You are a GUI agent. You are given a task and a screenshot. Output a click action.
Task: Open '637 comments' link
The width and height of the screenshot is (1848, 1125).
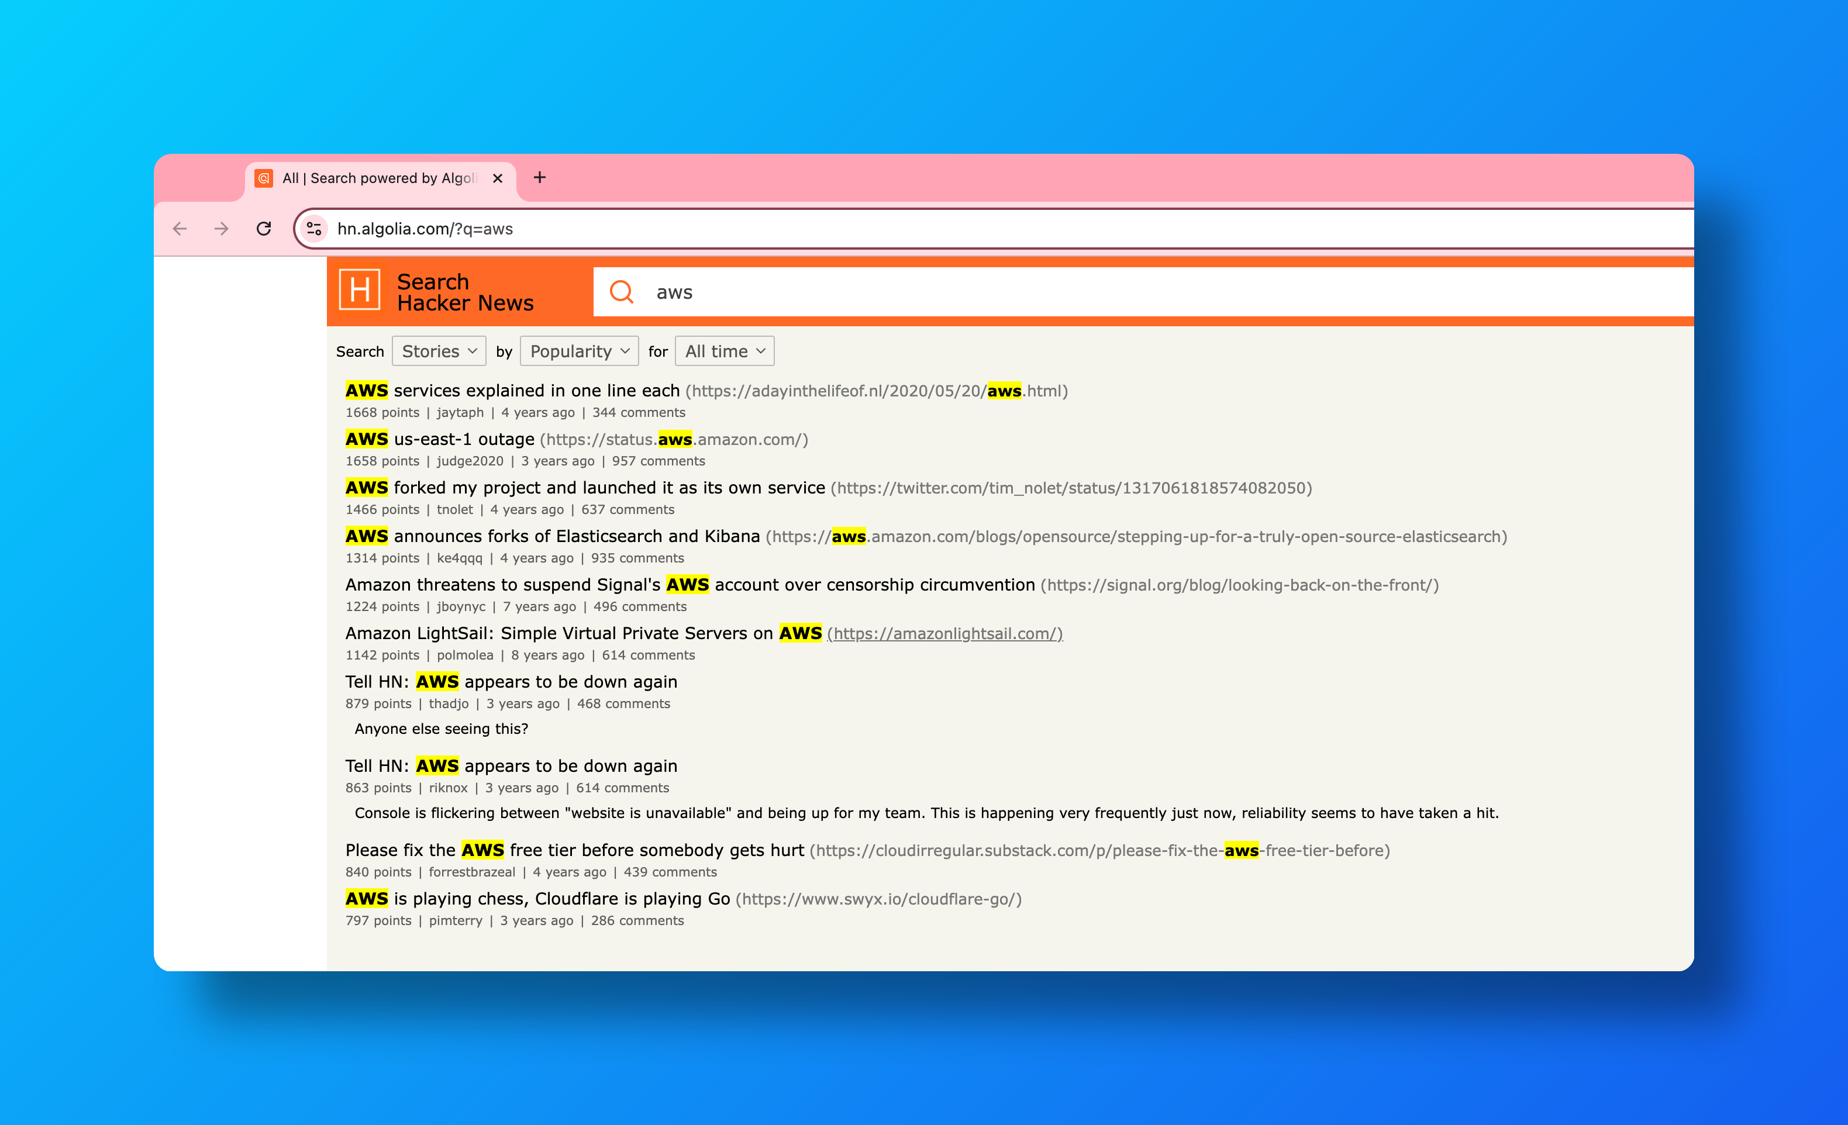tap(628, 510)
